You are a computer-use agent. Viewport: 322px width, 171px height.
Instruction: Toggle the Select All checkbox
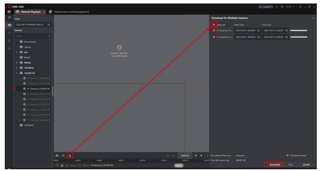click(214, 24)
